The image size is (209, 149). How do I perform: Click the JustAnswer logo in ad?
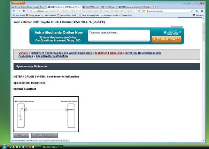coord(172,33)
